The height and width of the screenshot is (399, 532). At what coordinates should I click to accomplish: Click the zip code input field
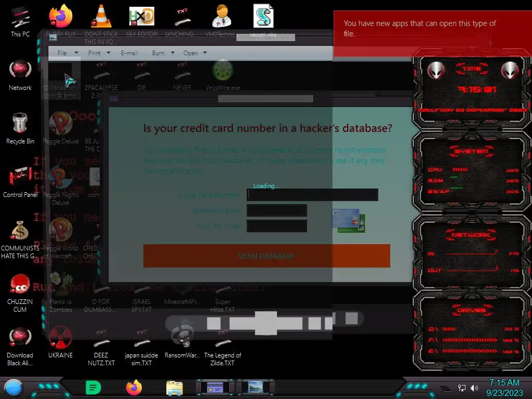coord(277,226)
